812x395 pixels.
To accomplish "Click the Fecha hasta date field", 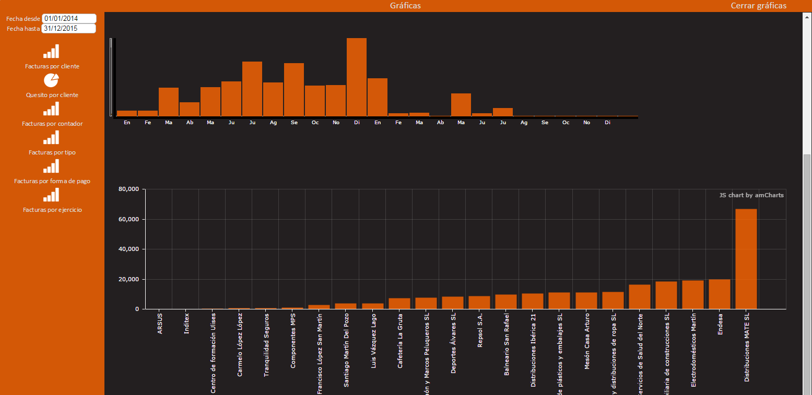I will point(69,29).
